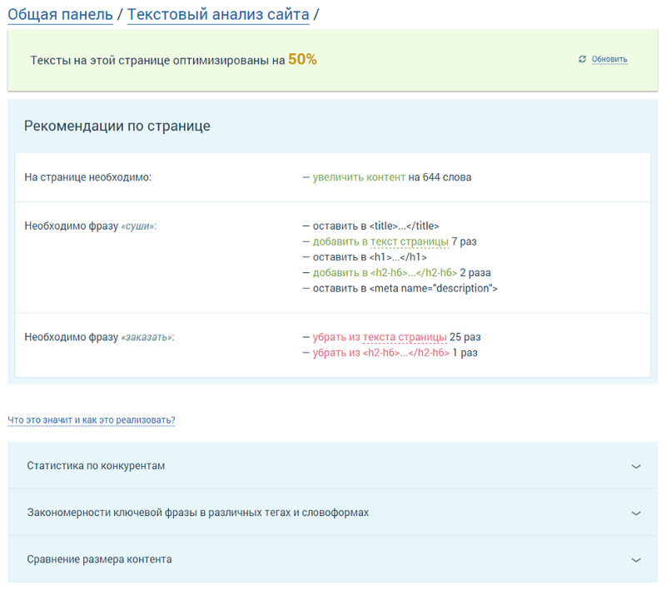666x590 pixels.
Task: Click the Рекомендации по странице heading
Action: (x=117, y=126)
